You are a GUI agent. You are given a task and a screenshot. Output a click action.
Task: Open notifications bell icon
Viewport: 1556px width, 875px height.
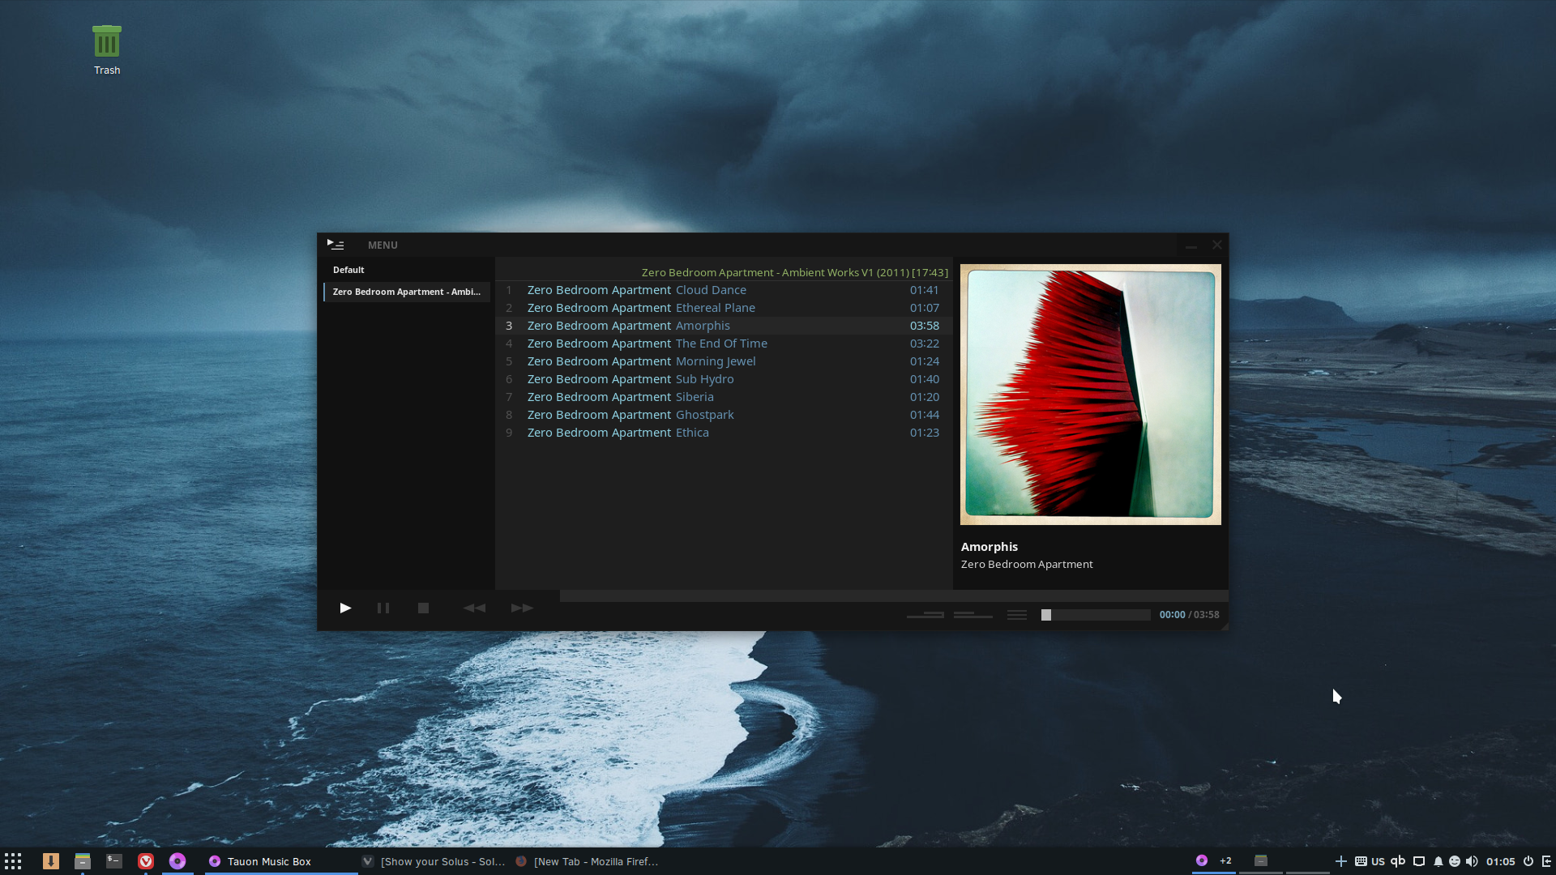1438,861
